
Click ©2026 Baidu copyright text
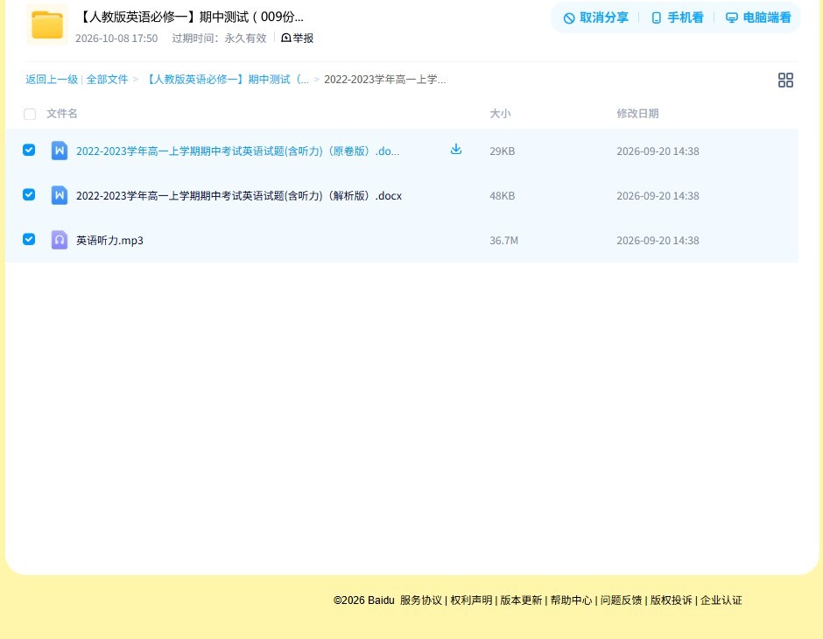(363, 600)
